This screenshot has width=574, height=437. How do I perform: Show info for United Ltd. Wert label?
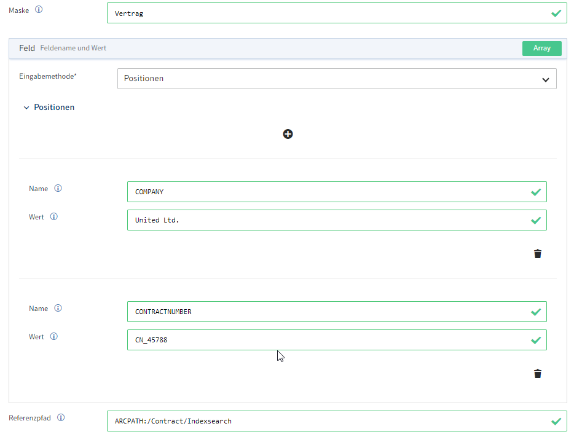point(54,217)
